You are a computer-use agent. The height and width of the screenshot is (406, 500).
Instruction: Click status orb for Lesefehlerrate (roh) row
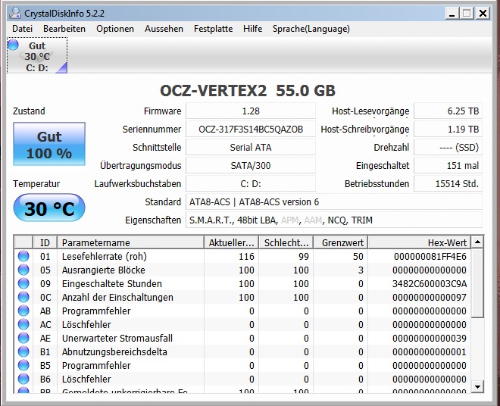coord(23,256)
